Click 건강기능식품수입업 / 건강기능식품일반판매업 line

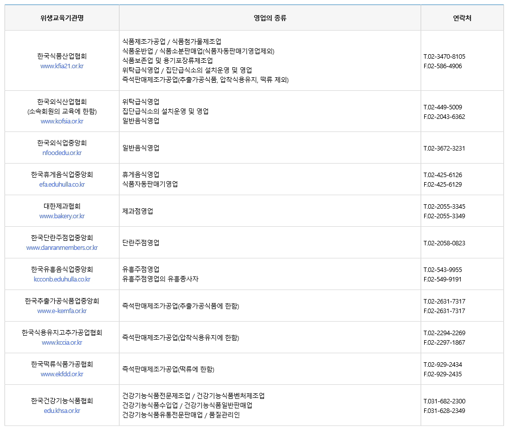[187, 405]
